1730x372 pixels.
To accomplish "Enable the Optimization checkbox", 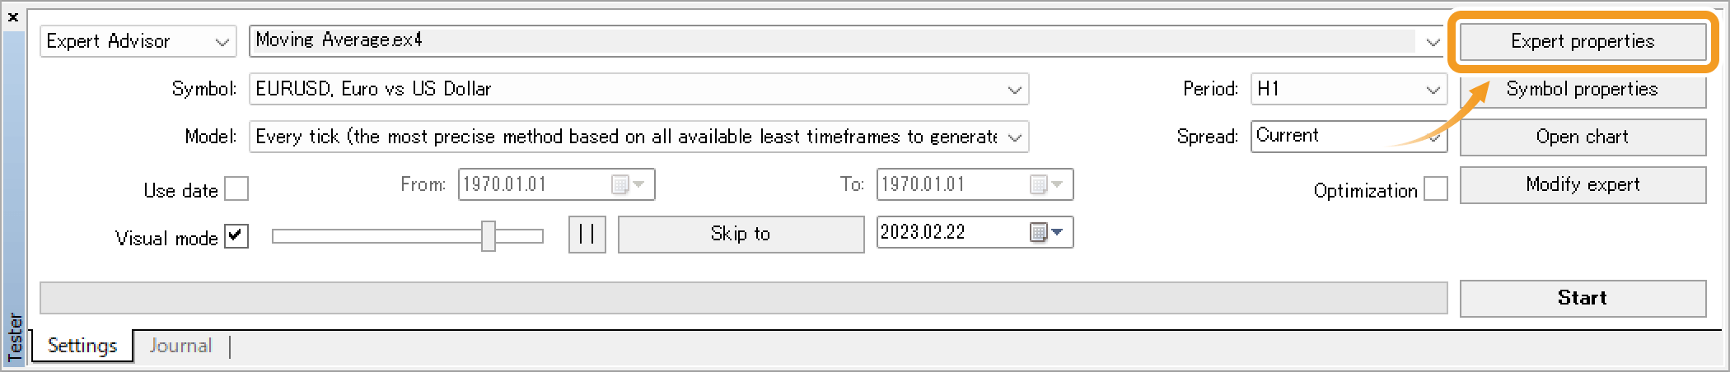I will [1435, 189].
